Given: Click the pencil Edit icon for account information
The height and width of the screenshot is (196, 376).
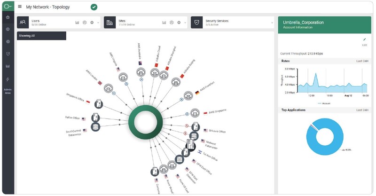Looking at the screenshot, I should pyautogui.click(x=364, y=39).
